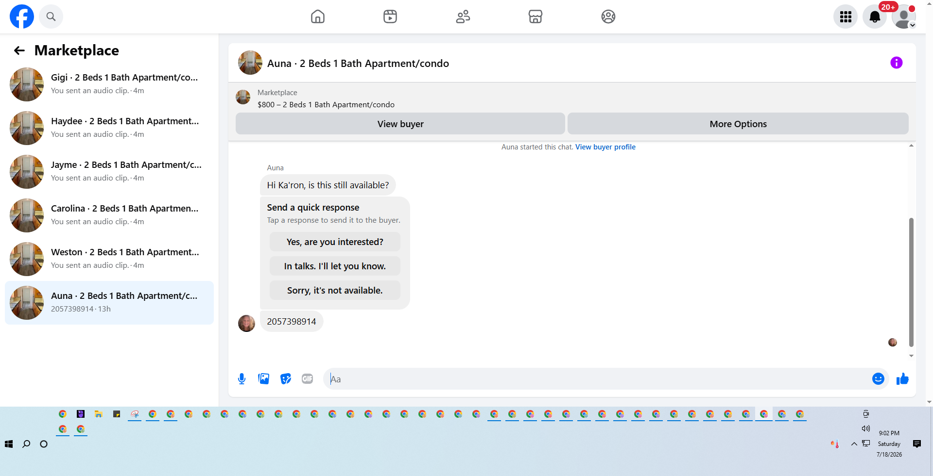This screenshot has width=933, height=476.
Task: Open Jayme's apartment conversation
Action: 109,172
